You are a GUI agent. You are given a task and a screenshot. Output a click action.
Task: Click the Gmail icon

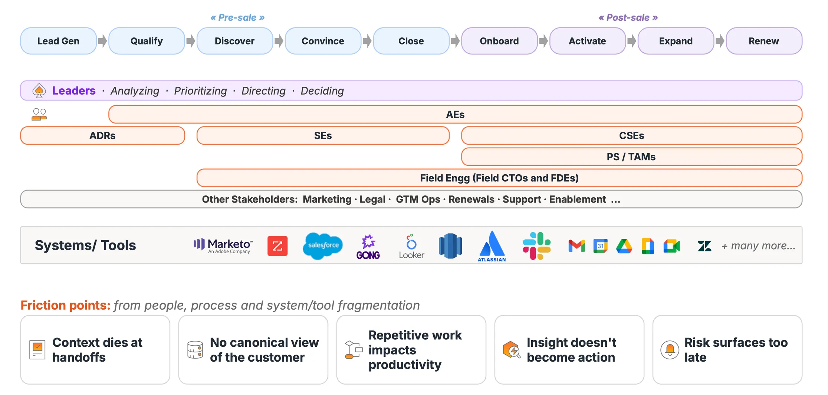(x=577, y=246)
